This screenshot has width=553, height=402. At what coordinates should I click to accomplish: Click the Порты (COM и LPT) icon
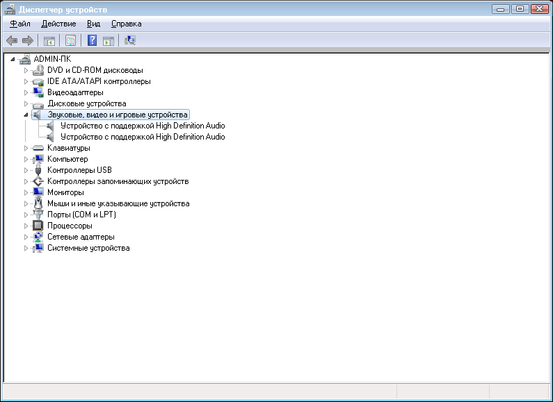click(x=38, y=215)
